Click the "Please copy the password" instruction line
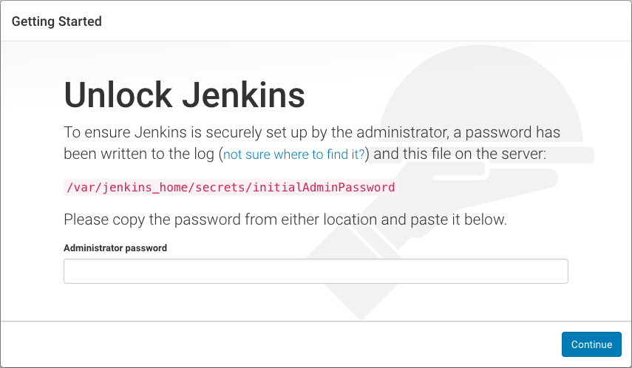Image resolution: width=632 pixels, height=368 pixels. [285, 219]
